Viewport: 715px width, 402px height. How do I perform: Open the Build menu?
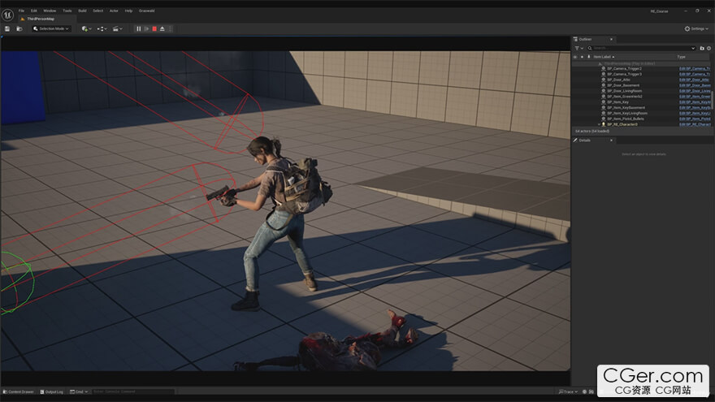(x=82, y=11)
